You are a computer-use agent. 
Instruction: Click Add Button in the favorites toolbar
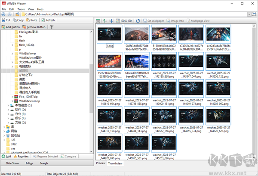tap(11, 27)
